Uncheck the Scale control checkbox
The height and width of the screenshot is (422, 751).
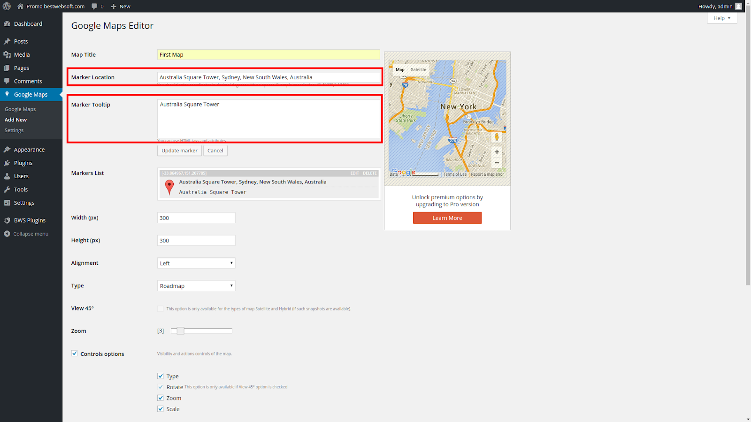(x=161, y=409)
